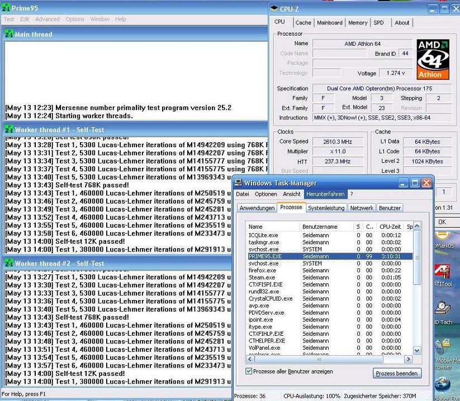Open the Test menu in Prime95
This screenshot has height=401, width=460.
click(9, 19)
